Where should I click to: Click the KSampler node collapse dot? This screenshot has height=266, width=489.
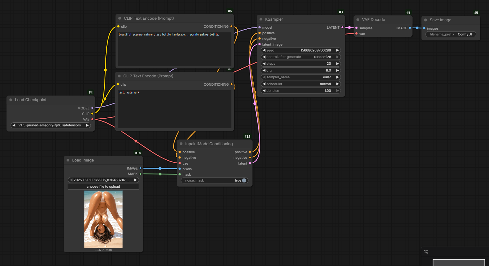click(x=261, y=19)
